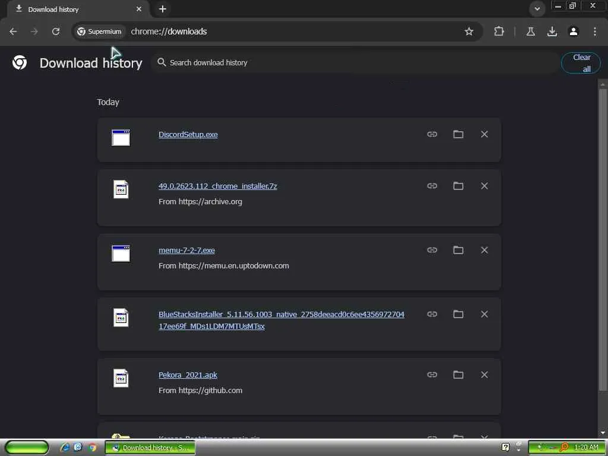
Task: Open the memu-7-2-7.exe file link
Action: click(x=186, y=250)
